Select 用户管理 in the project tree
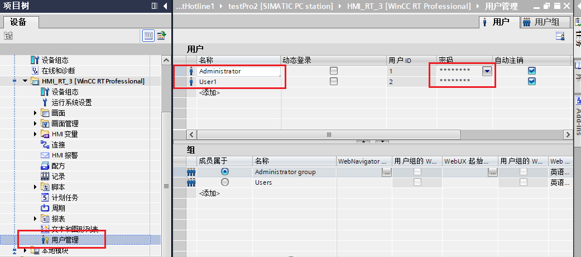The height and width of the screenshot is (257, 581). click(65, 240)
